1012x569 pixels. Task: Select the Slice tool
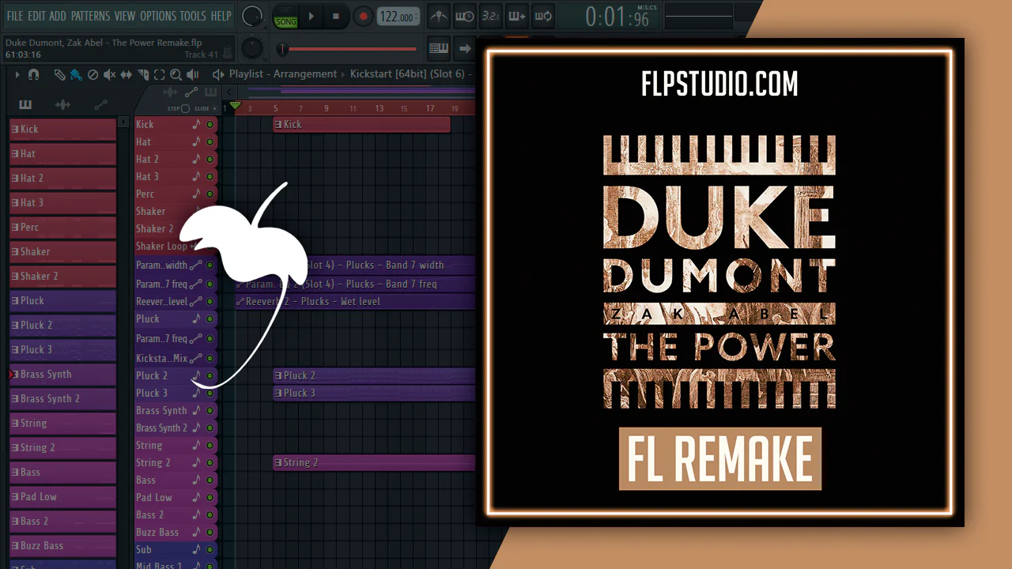[x=143, y=74]
